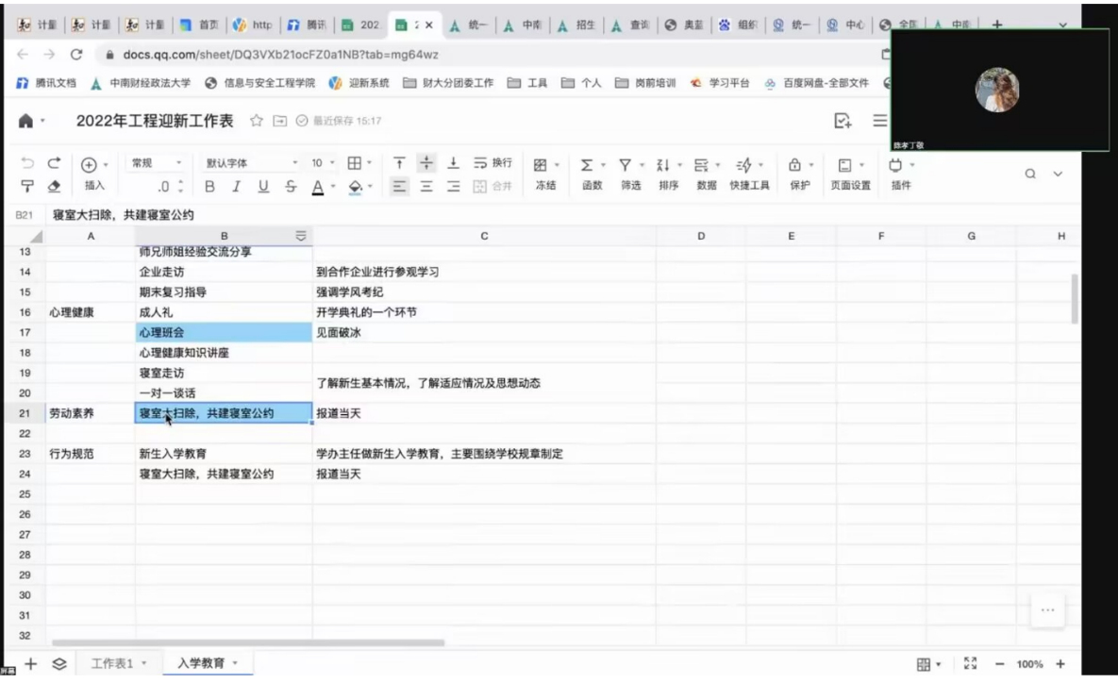Open 入学教育 tab dropdown arrow
1118x683 pixels.
(x=235, y=663)
